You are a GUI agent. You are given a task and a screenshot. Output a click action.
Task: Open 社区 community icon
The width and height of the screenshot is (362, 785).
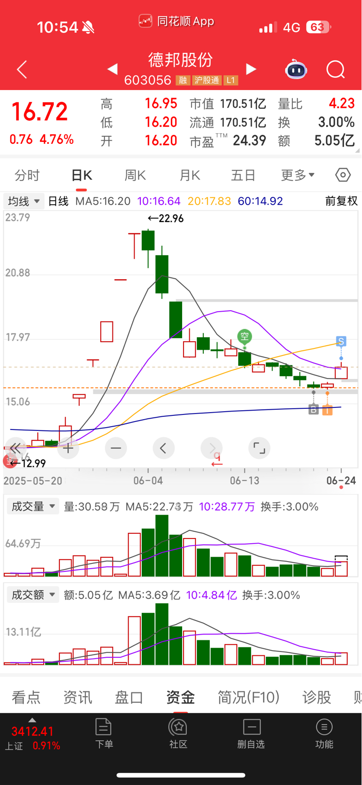tap(178, 733)
